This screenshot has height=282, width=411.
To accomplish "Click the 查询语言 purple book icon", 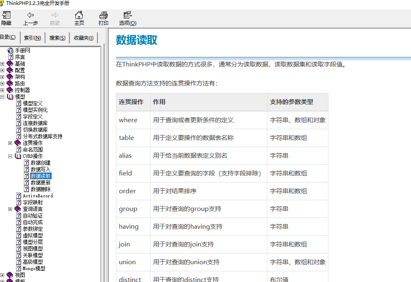I will coord(18,209).
